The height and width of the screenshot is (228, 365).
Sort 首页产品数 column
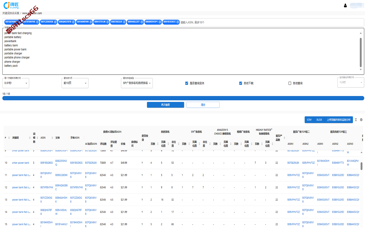click(284, 138)
